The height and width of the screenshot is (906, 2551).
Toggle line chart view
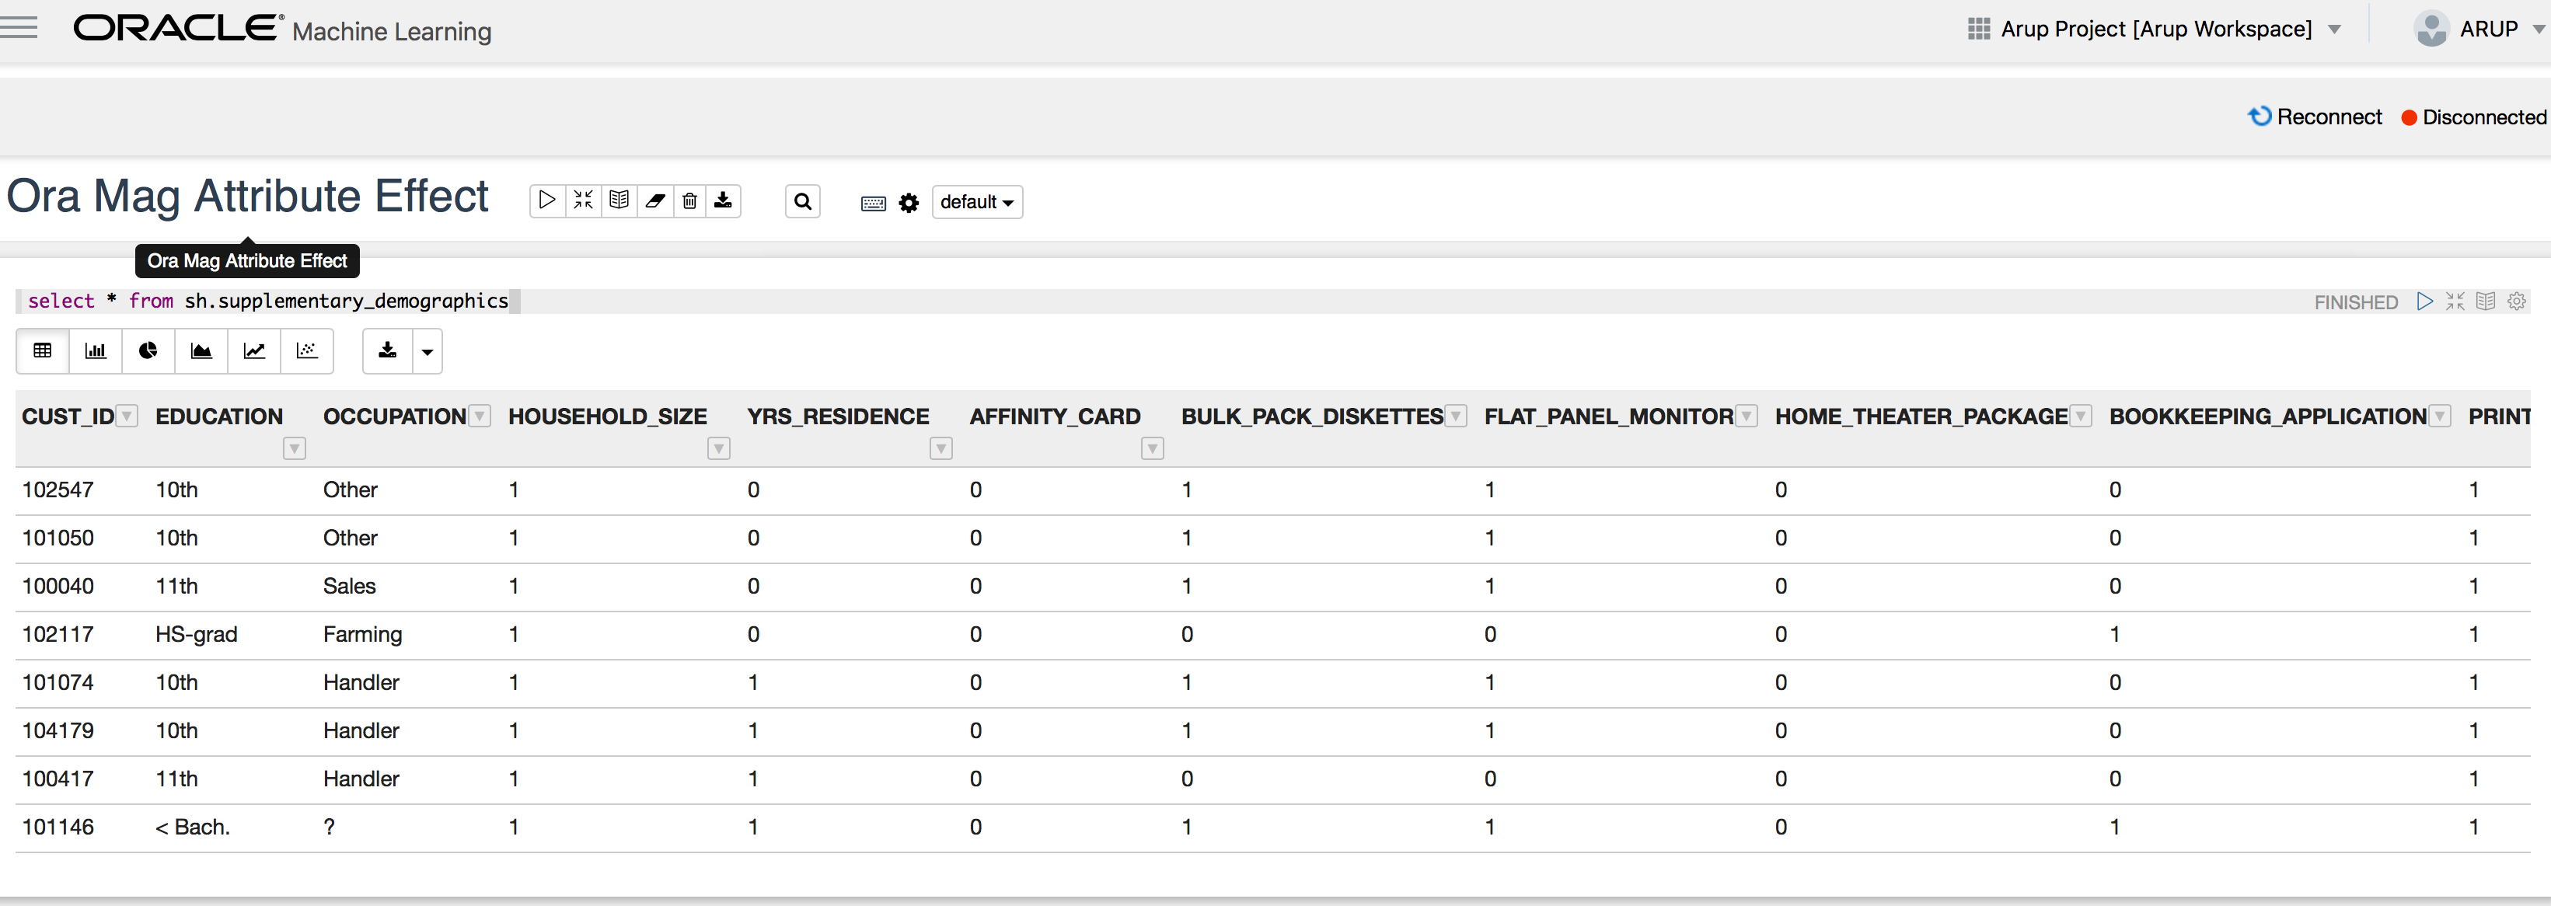click(254, 350)
